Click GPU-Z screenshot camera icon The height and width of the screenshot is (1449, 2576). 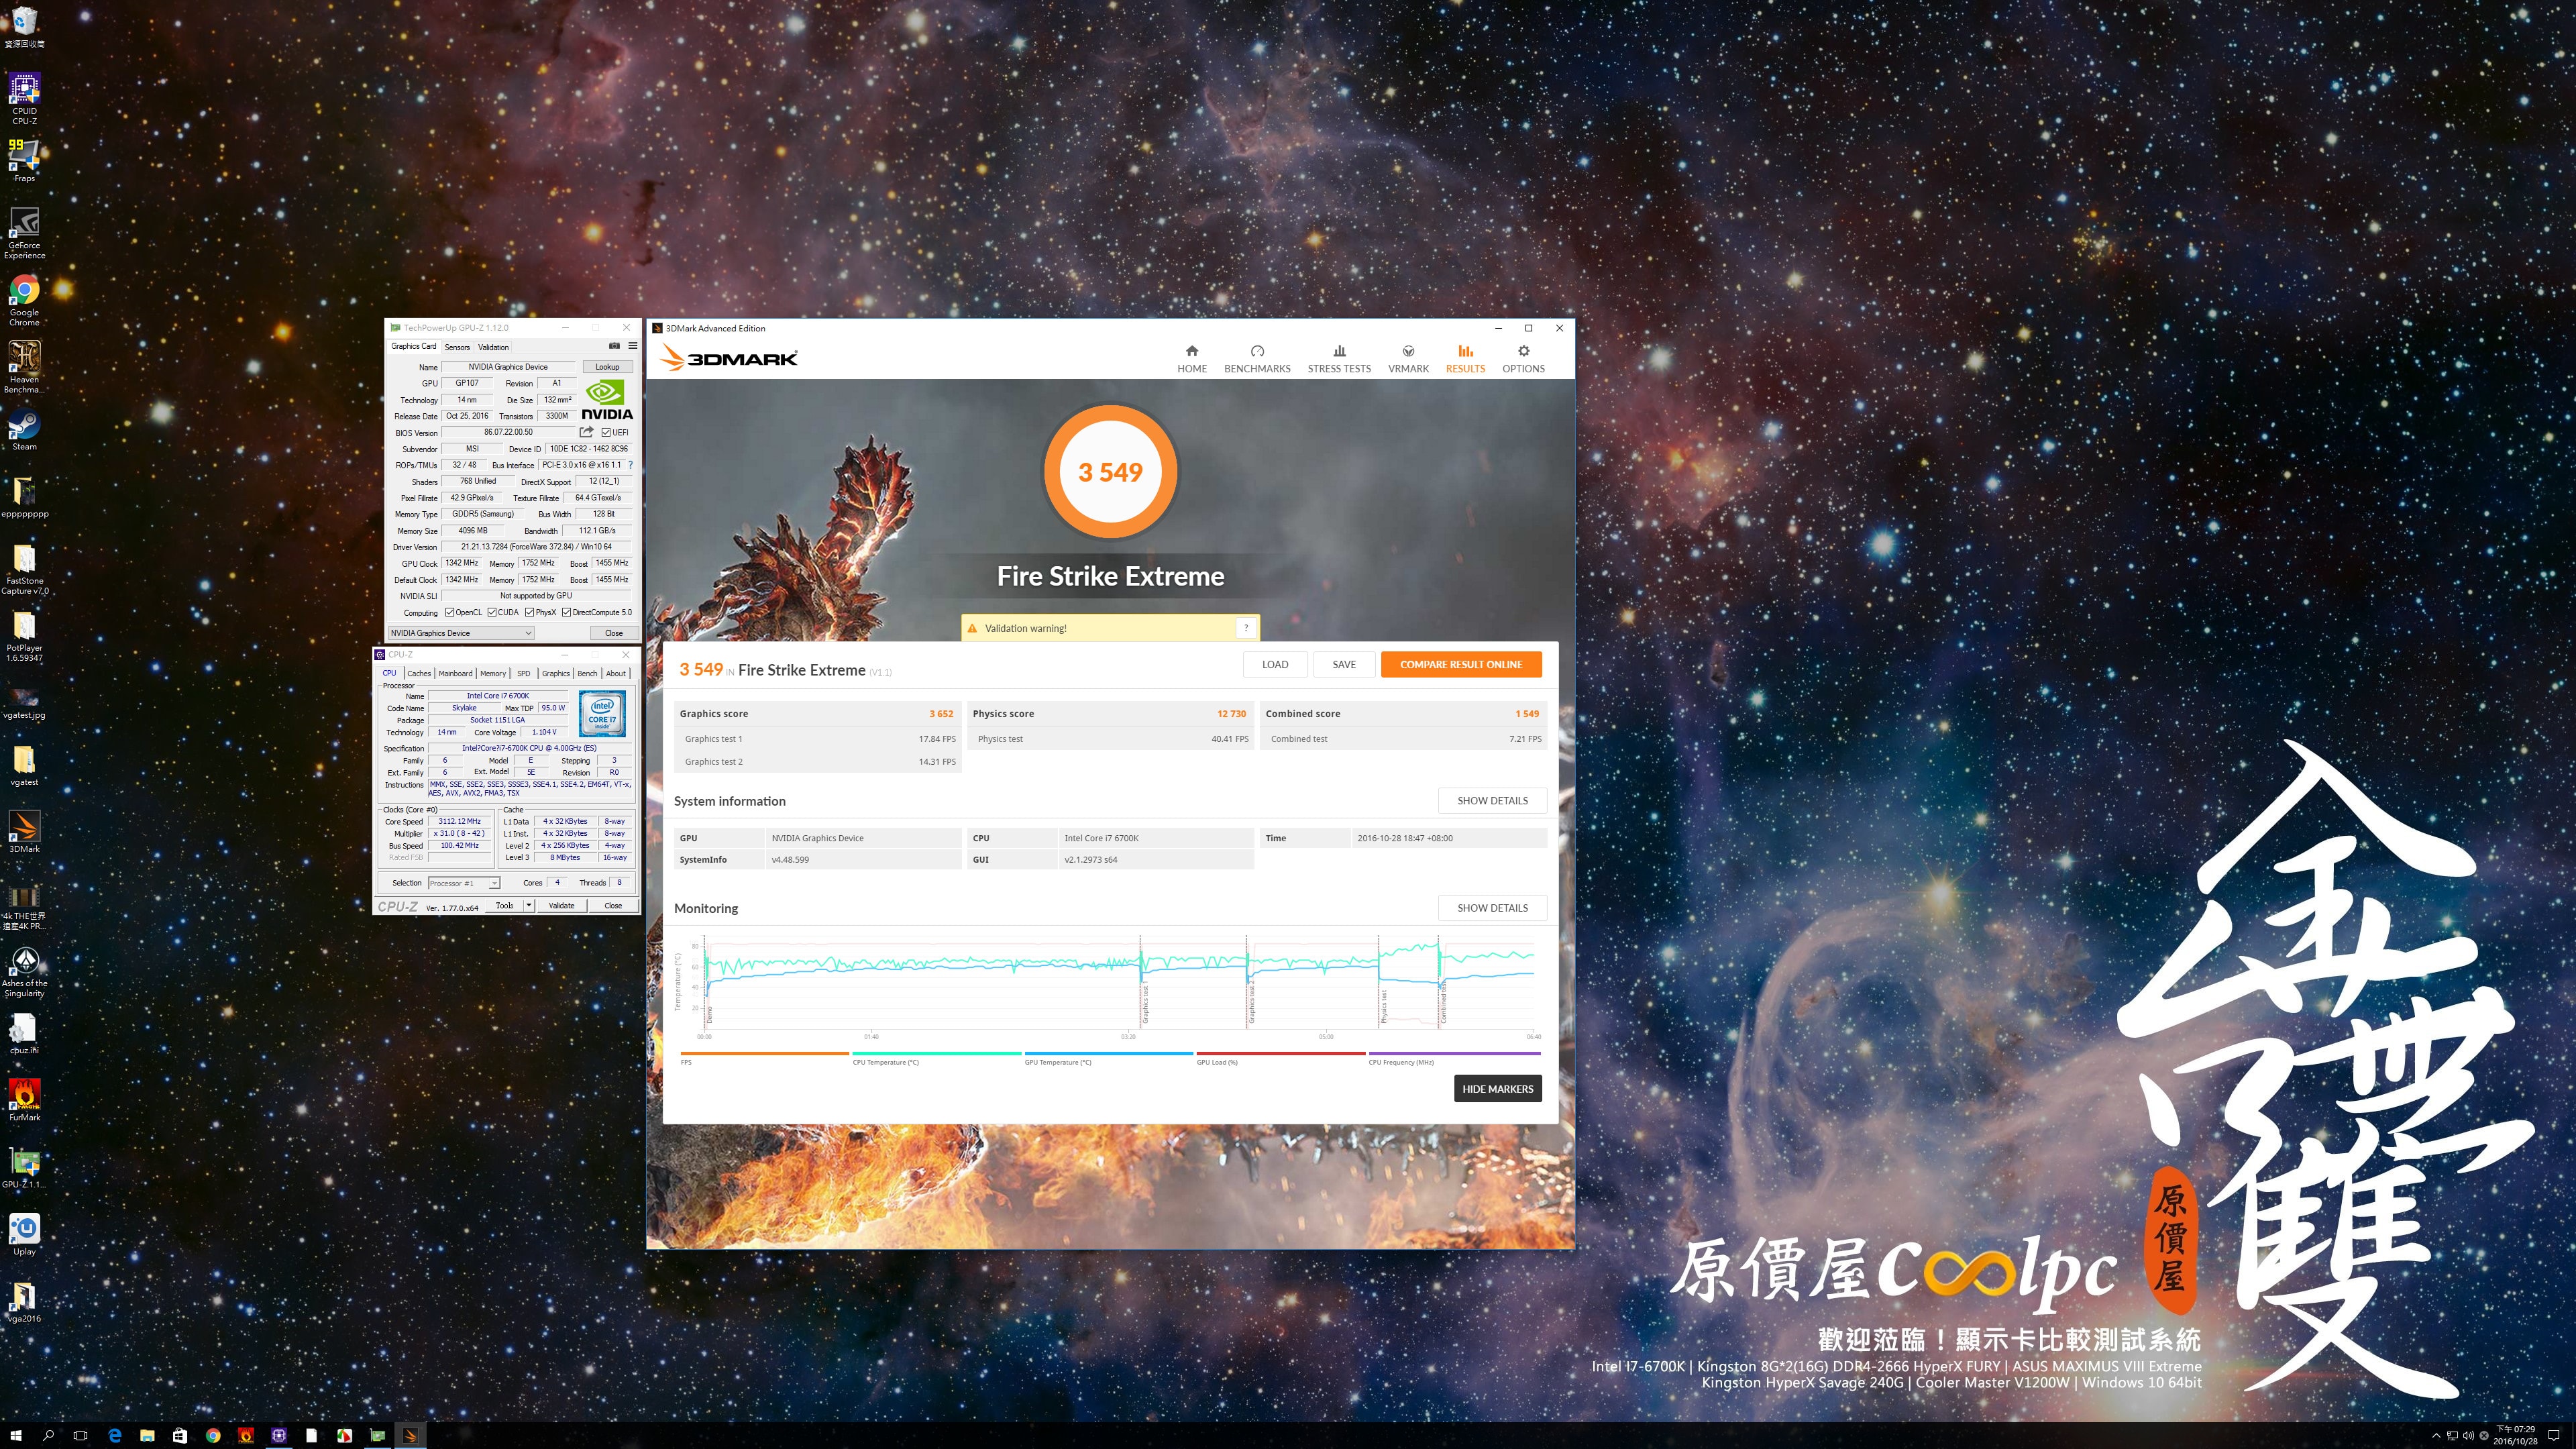(614, 346)
